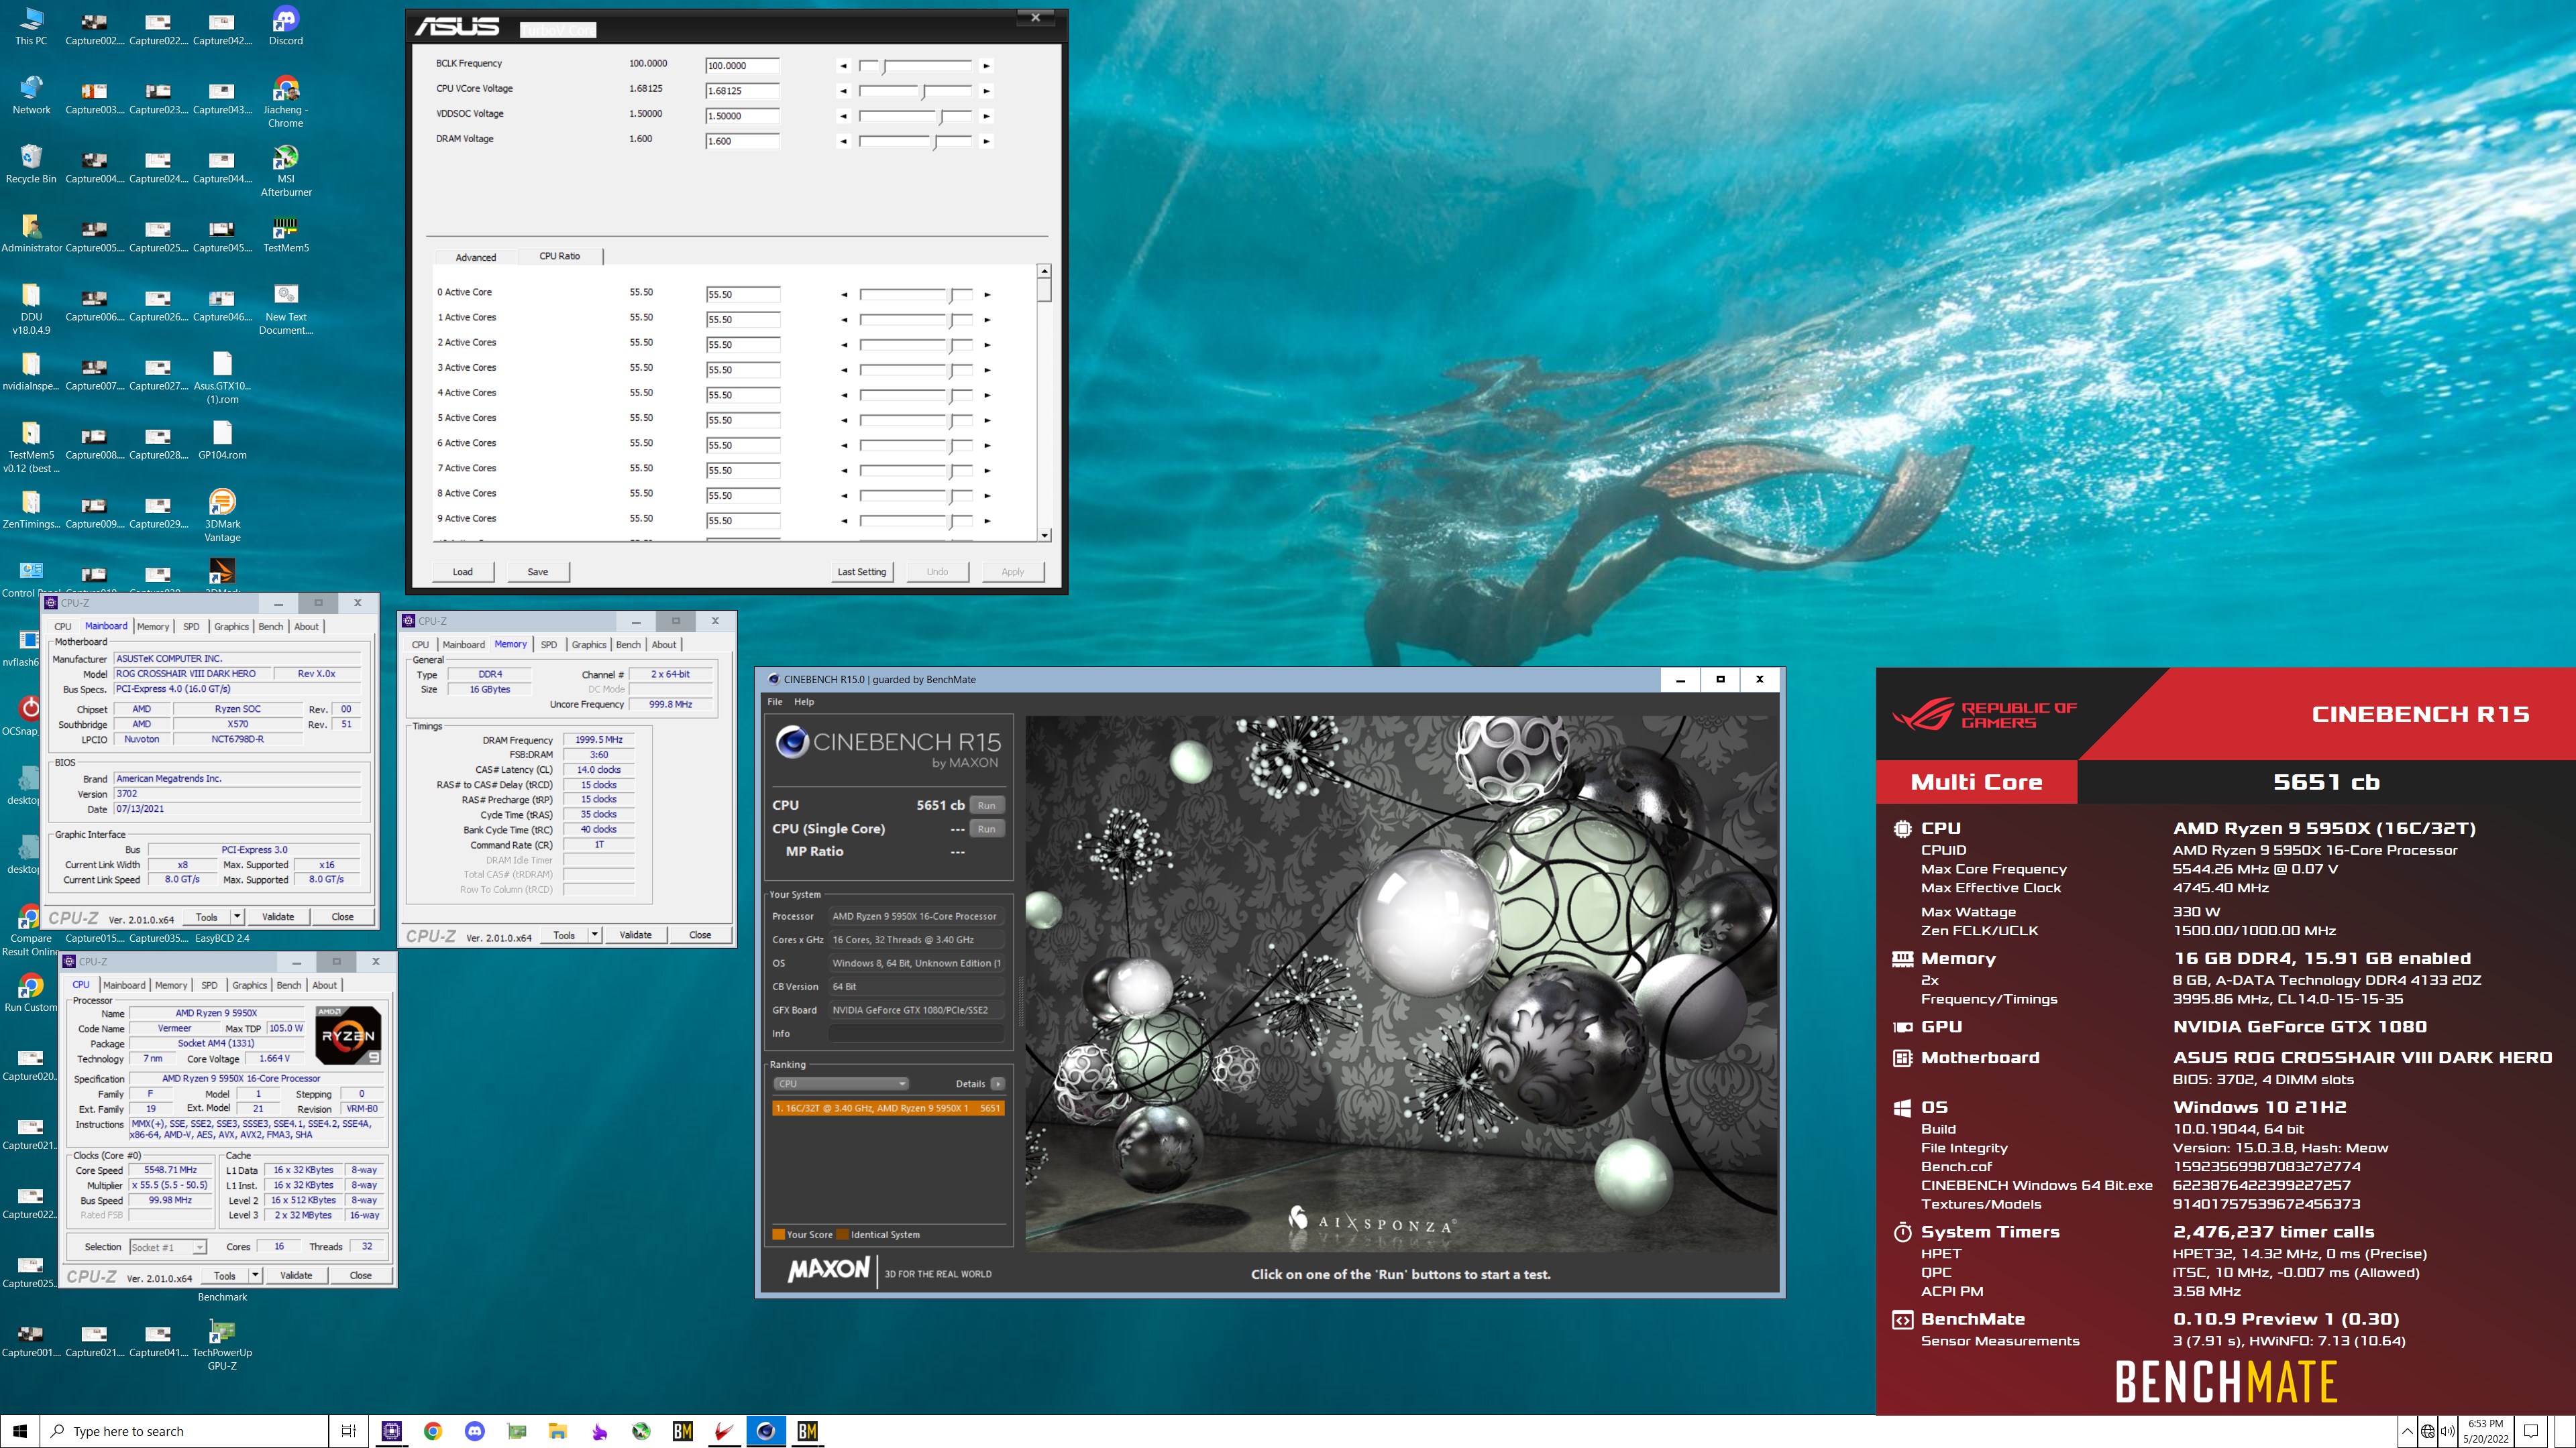Click Run button for CPU (Single Core)
2576x1448 pixels.
(x=987, y=829)
